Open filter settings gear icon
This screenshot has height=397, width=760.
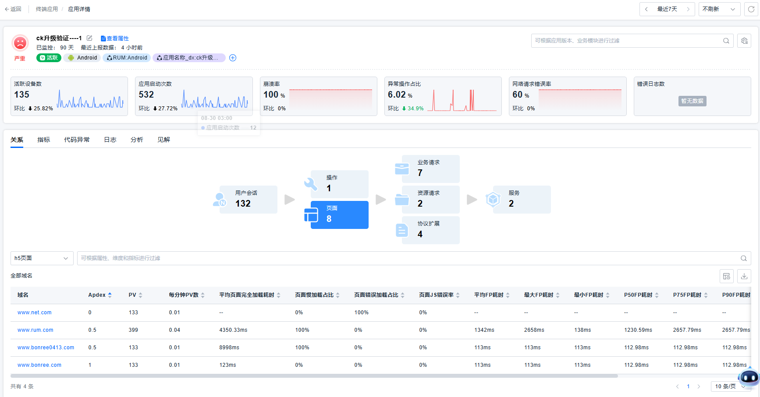click(x=744, y=41)
